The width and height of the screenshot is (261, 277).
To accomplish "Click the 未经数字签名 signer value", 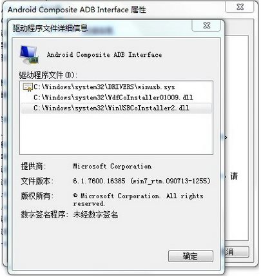I will [x=95, y=214].
